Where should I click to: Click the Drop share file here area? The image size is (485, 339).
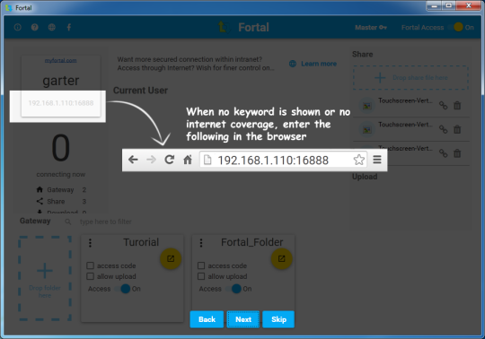(410, 77)
